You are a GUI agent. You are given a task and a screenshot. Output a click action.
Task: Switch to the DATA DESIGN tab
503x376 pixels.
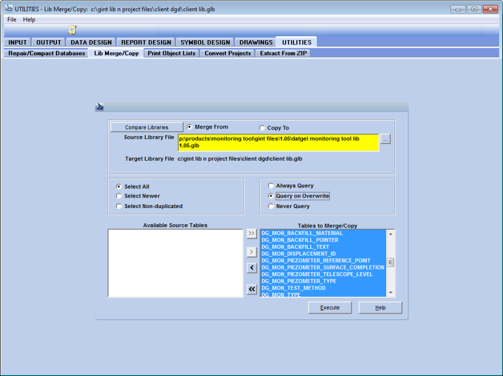click(x=92, y=42)
